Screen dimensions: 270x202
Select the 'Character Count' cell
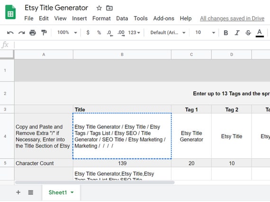(x=44, y=163)
